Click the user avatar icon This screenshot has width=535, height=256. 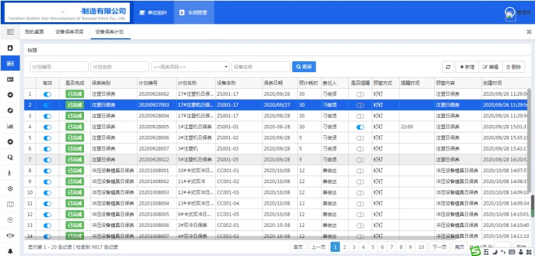tap(510, 13)
